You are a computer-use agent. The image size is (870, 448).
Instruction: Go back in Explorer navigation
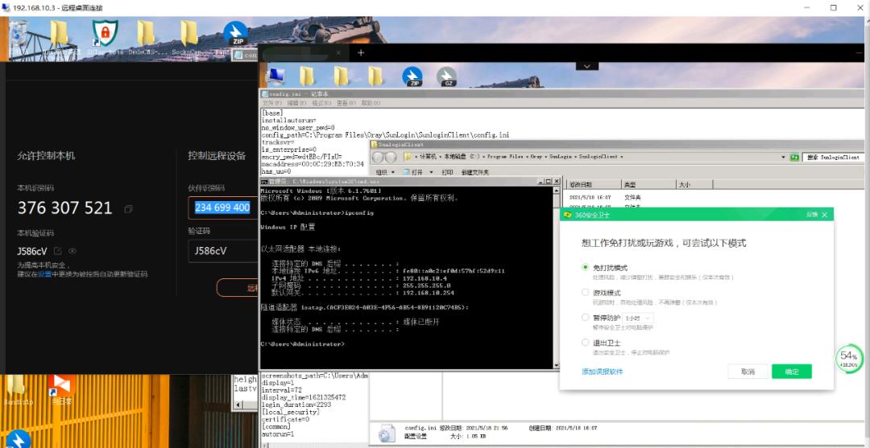pyautogui.click(x=377, y=158)
